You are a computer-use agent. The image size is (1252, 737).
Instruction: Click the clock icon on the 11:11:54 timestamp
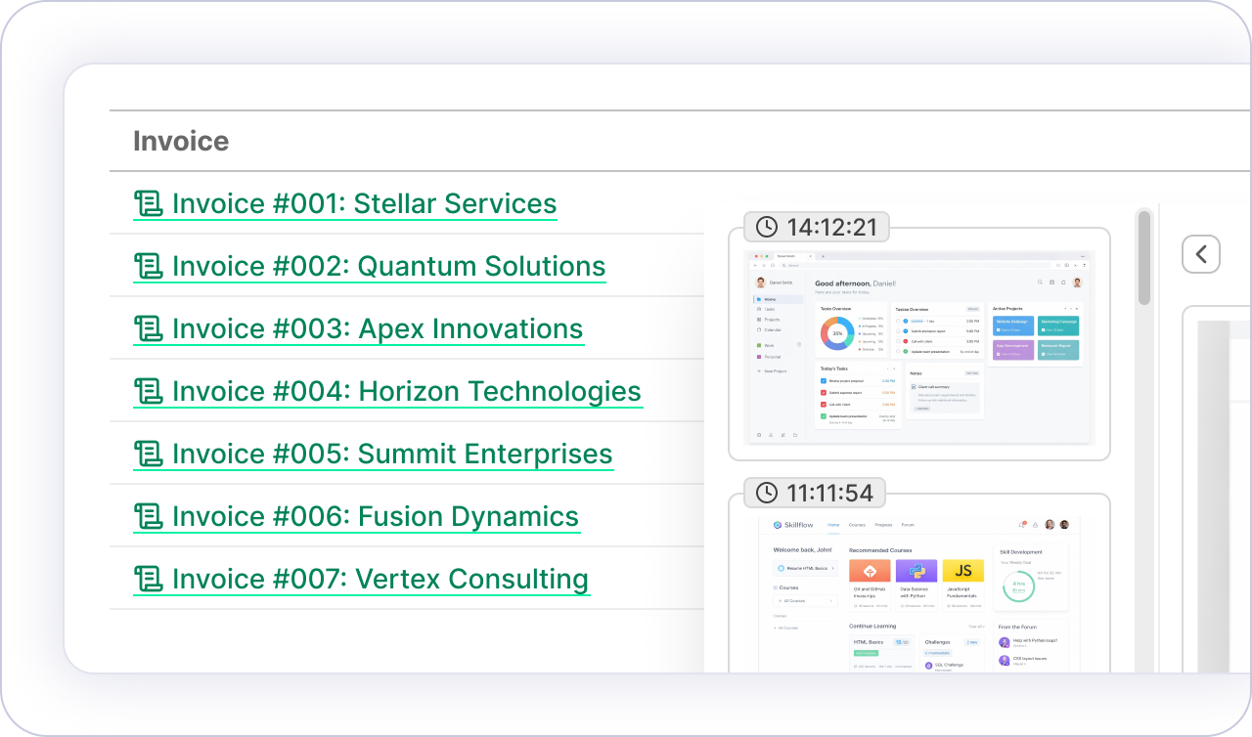point(767,493)
